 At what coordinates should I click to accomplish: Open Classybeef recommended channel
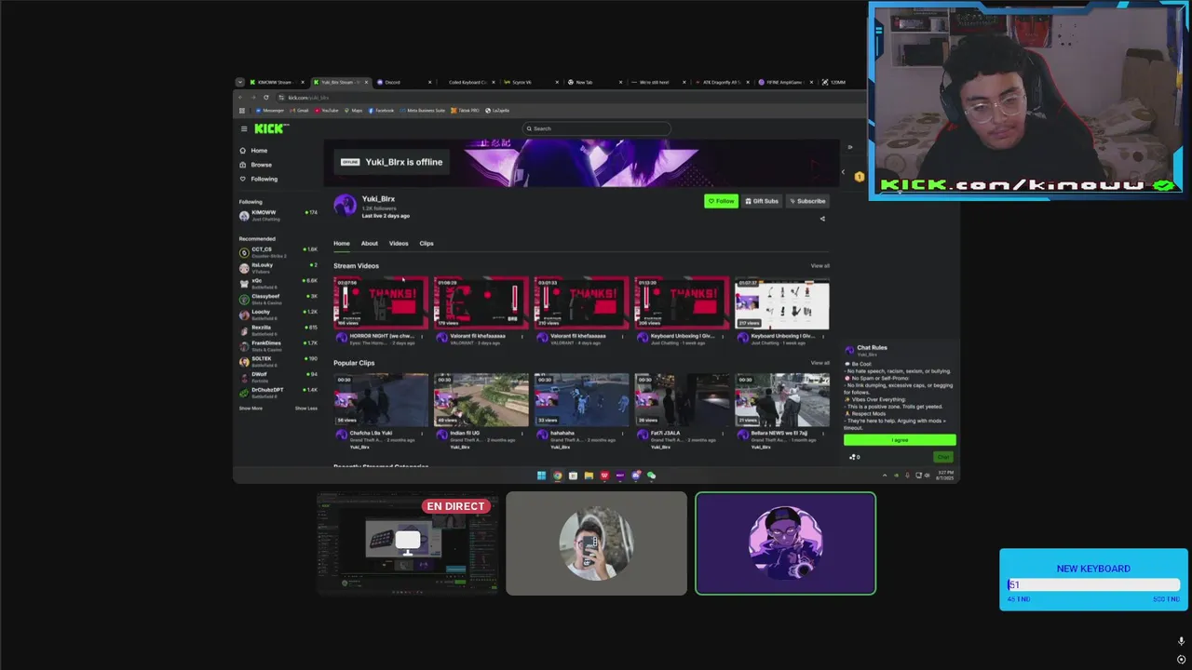[278, 299]
